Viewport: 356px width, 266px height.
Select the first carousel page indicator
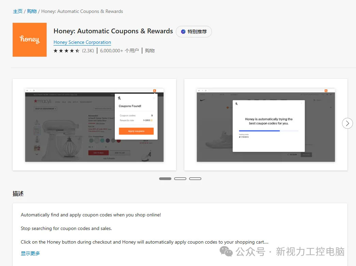tap(165, 179)
